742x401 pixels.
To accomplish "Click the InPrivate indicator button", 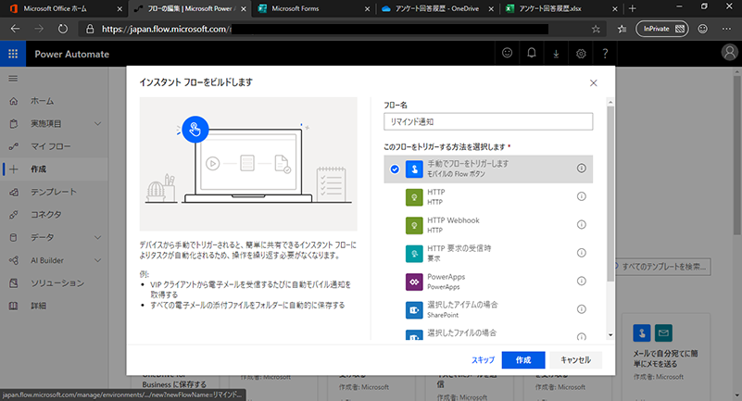I will [x=662, y=29].
